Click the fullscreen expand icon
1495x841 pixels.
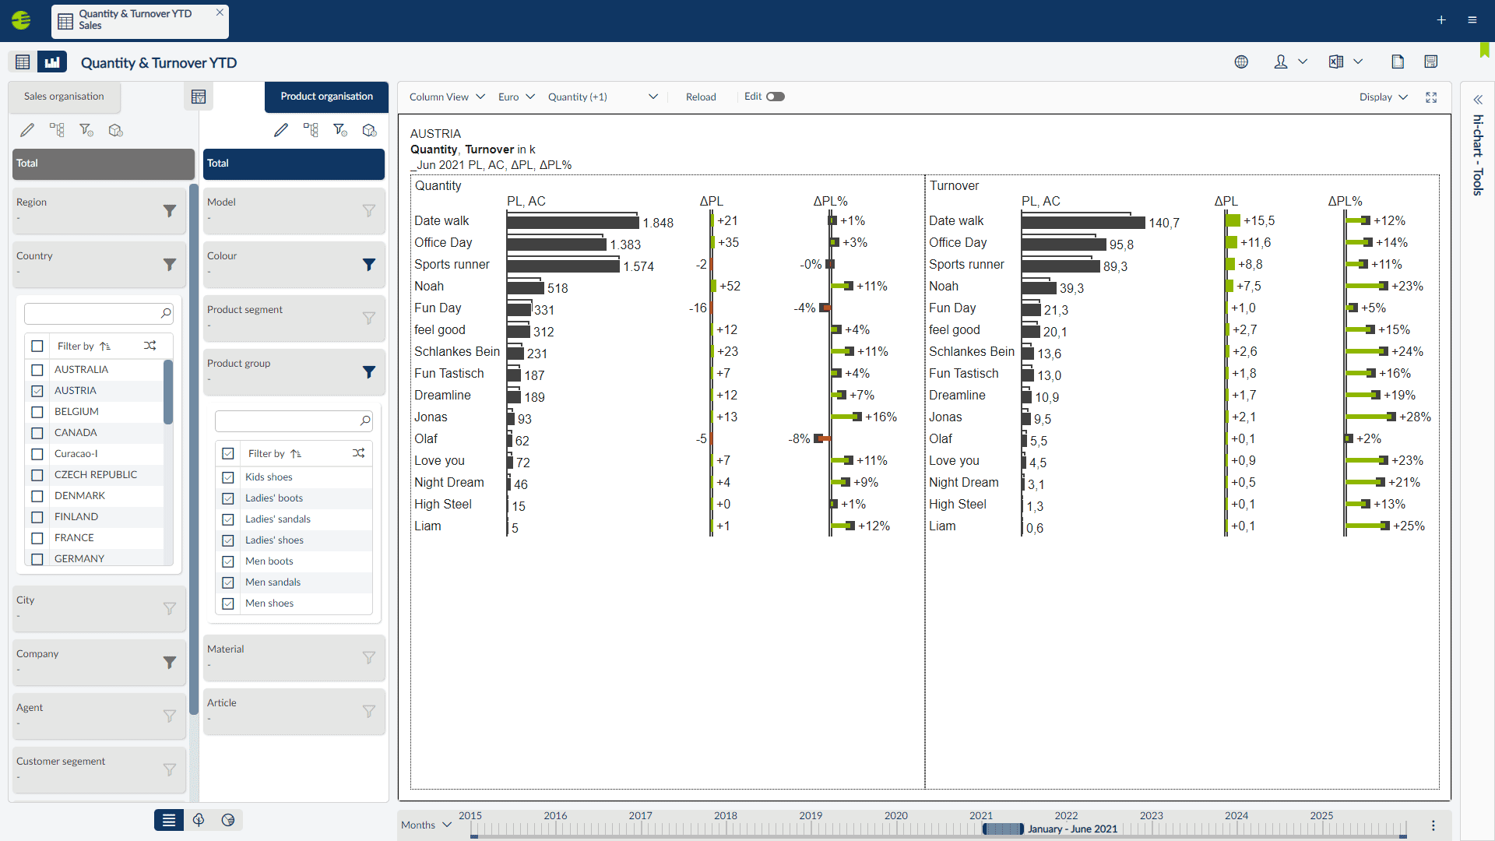(1431, 97)
